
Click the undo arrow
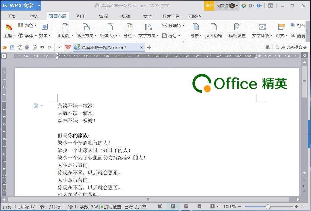(x=42, y=47)
